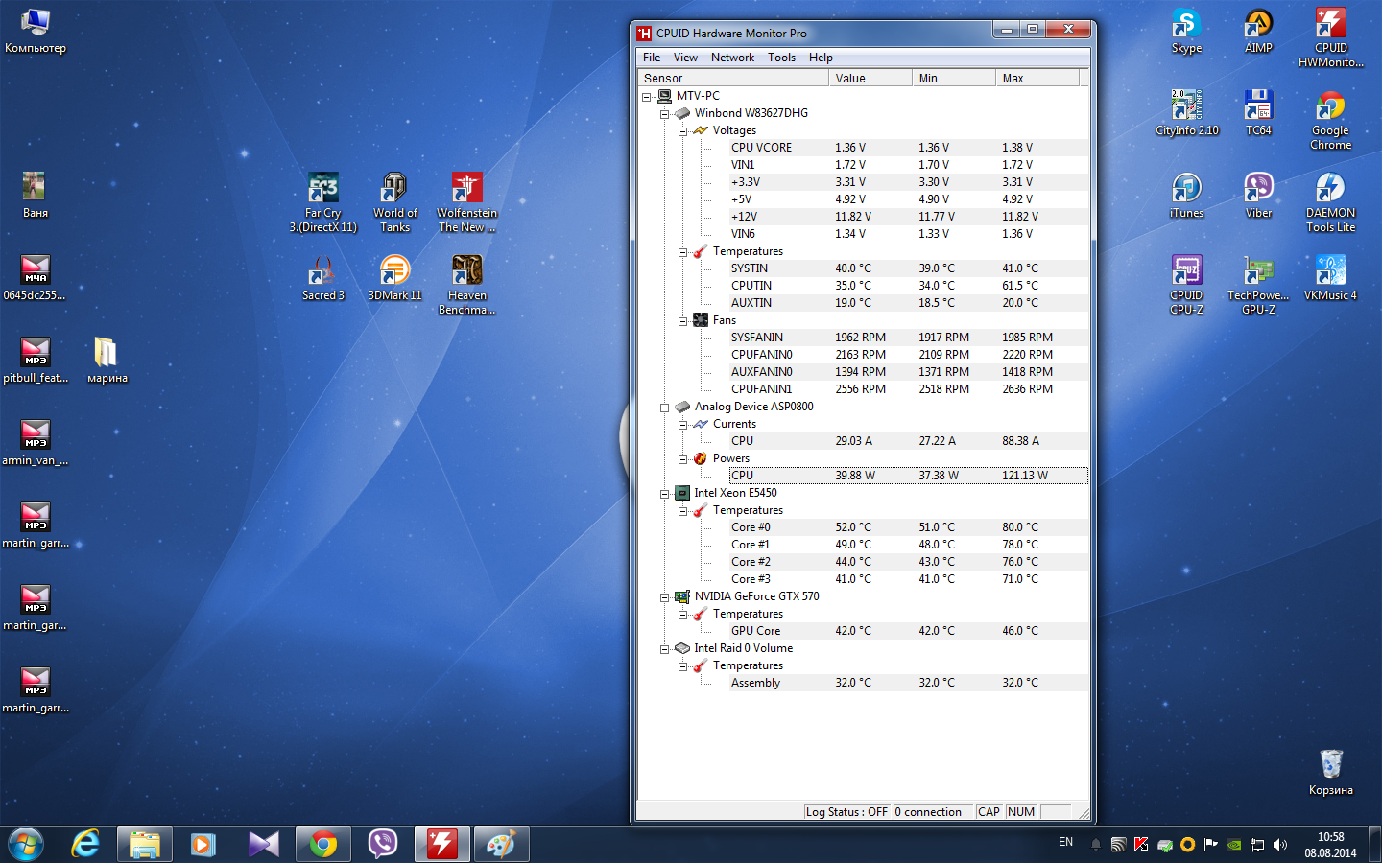1382x863 pixels.
Task: Select the Far Cry 3 shortcut
Action: tap(323, 202)
